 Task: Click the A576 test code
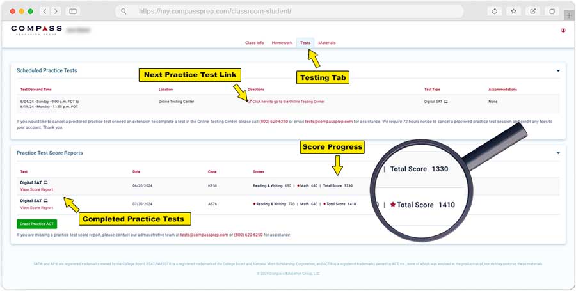(x=212, y=204)
